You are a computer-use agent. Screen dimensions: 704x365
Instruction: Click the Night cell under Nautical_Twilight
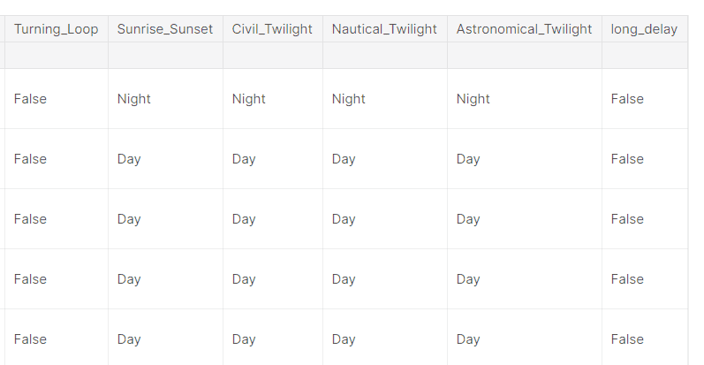tap(348, 99)
